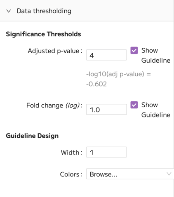Image resolution: width=174 pixels, height=197 pixels.
Task: Collapse the Data thresholding section chevron
Action: click(x=9, y=11)
